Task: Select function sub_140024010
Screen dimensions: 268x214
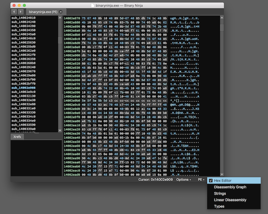Action: pyautogui.click(x=23, y=18)
